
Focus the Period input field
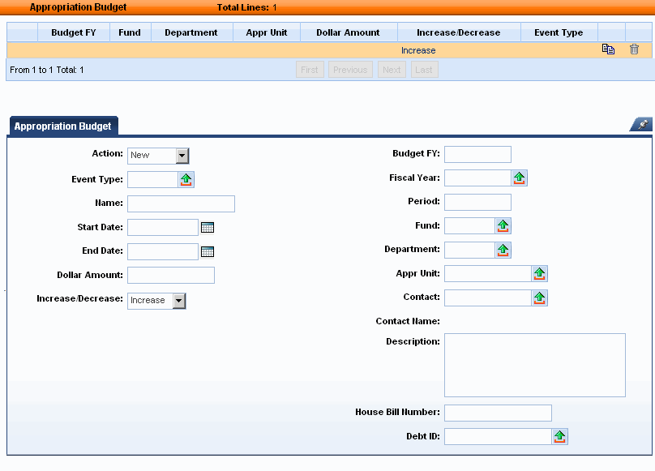click(477, 203)
